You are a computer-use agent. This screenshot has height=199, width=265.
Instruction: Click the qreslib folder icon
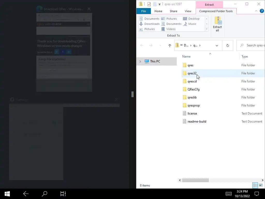click(x=185, y=97)
